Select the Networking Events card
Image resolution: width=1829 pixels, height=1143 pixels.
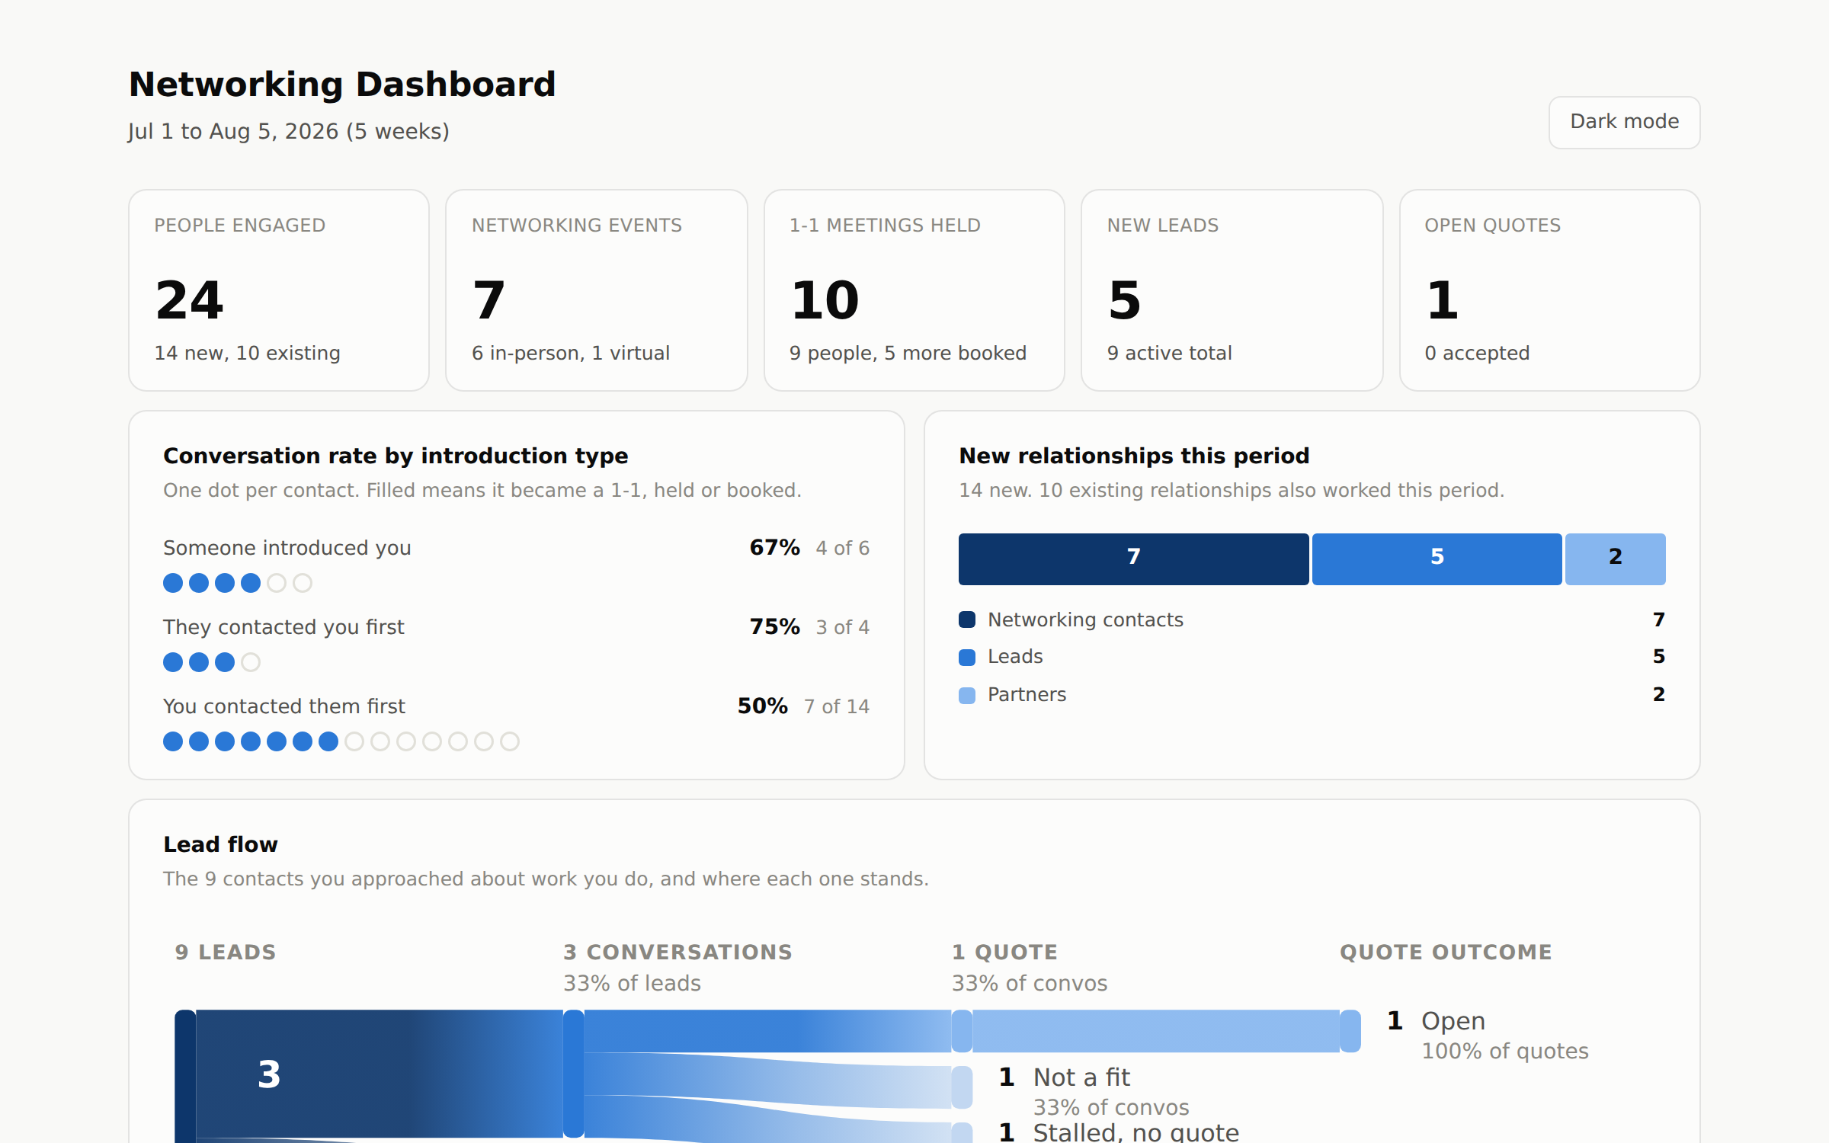(597, 290)
